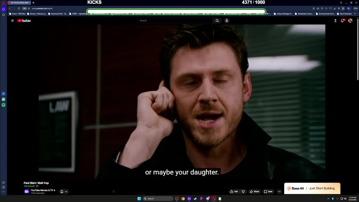The width and height of the screenshot is (359, 202).
Task: Show hidden system tray icons chevron
Action: (328, 199)
